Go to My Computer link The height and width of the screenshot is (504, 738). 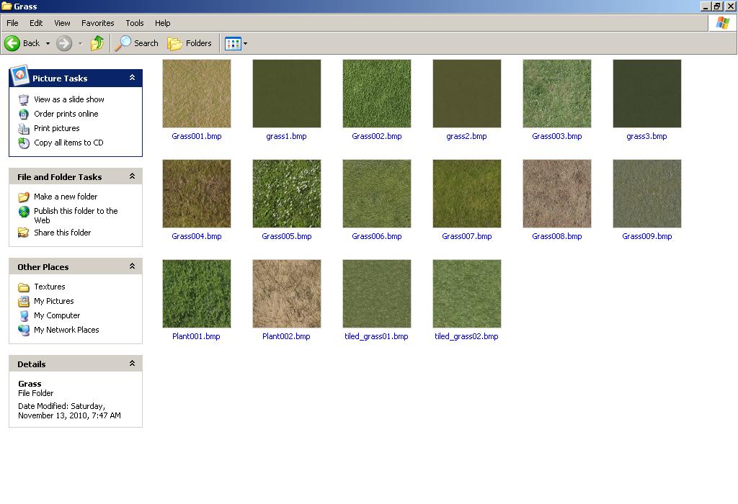point(57,315)
